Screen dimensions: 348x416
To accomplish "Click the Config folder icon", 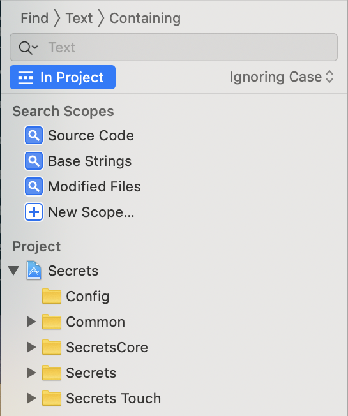I will click(52, 296).
